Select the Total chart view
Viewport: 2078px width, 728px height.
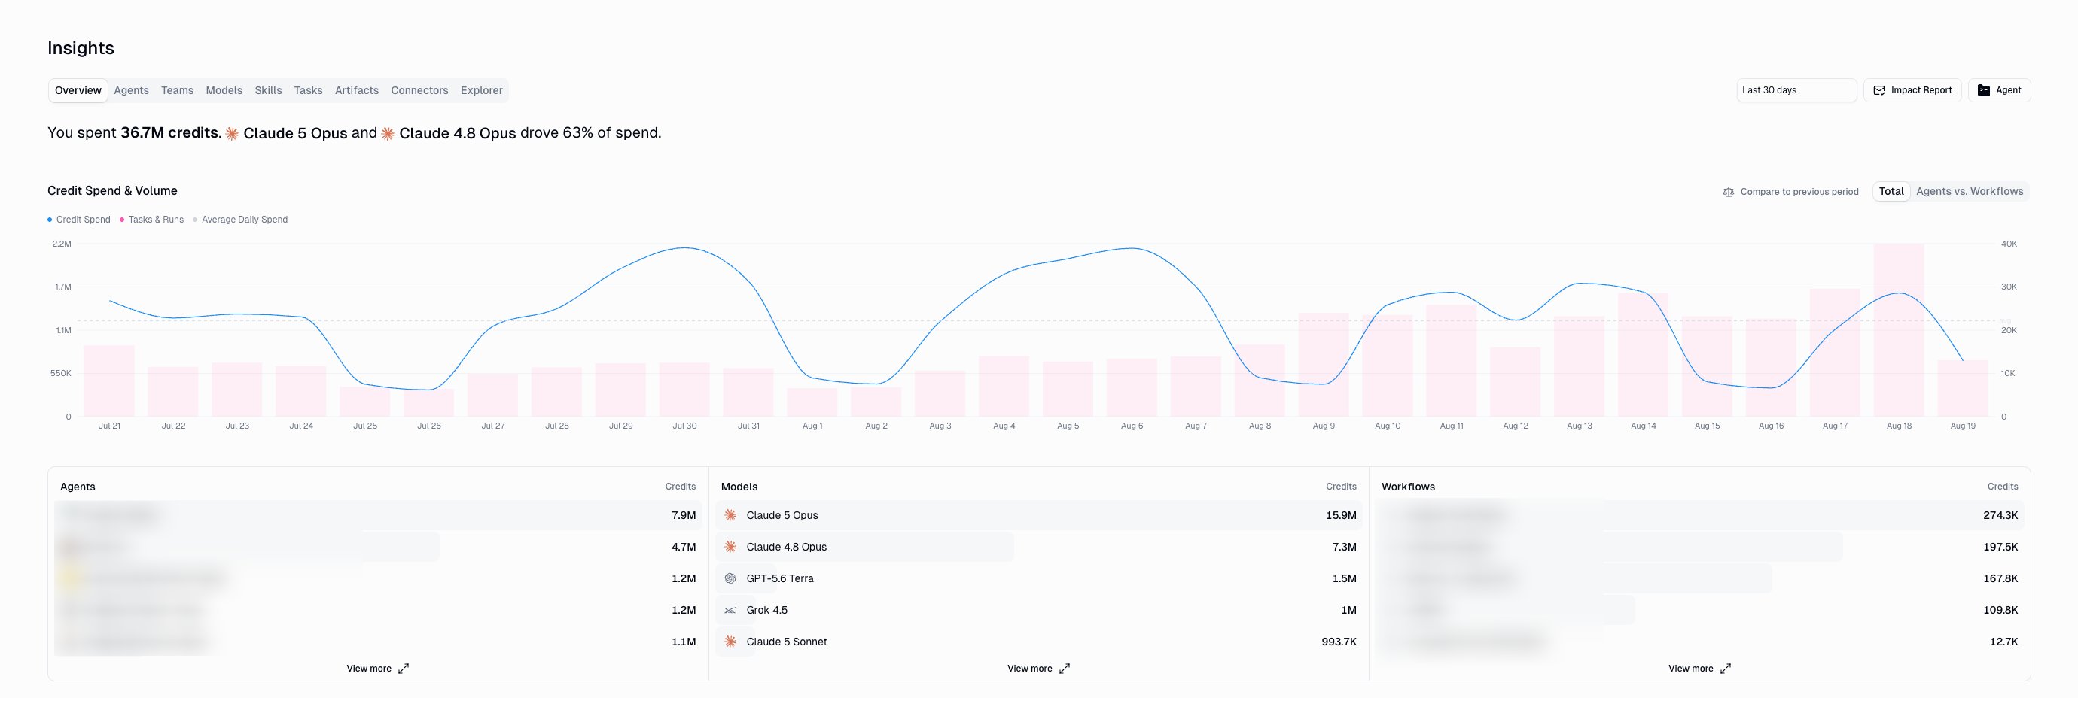[1891, 191]
